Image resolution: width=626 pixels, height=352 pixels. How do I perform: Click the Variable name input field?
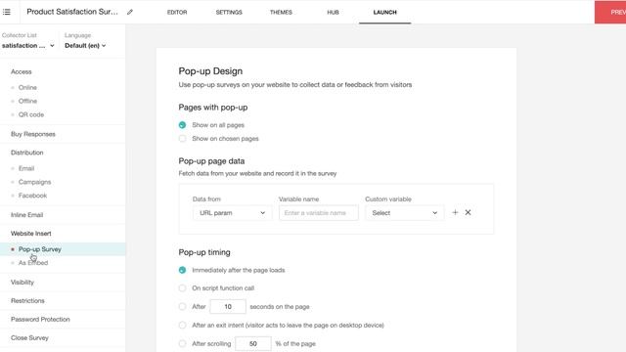(x=319, y=213)
